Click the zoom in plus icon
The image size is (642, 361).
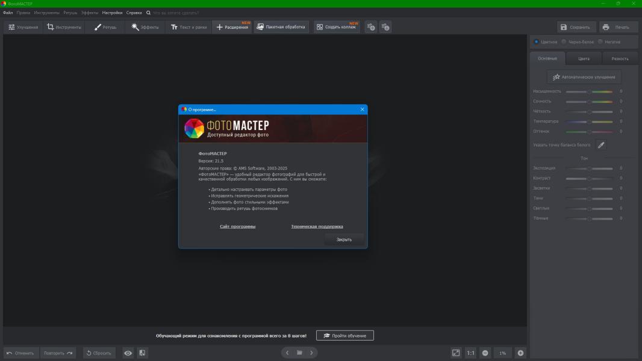(520, 353)
